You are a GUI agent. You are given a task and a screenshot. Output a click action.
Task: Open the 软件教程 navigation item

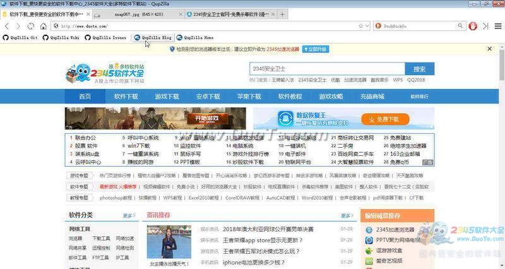[x=290, y=97]
